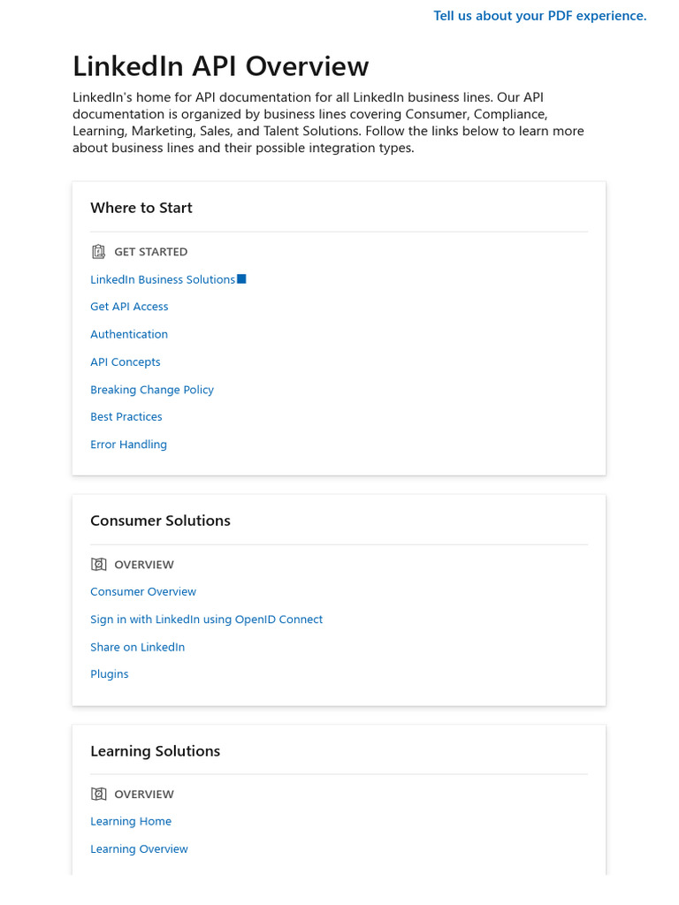Click the external link icon beside LinkedIn Business Solutions
This screenshot has width=679, height=905.
241,279
